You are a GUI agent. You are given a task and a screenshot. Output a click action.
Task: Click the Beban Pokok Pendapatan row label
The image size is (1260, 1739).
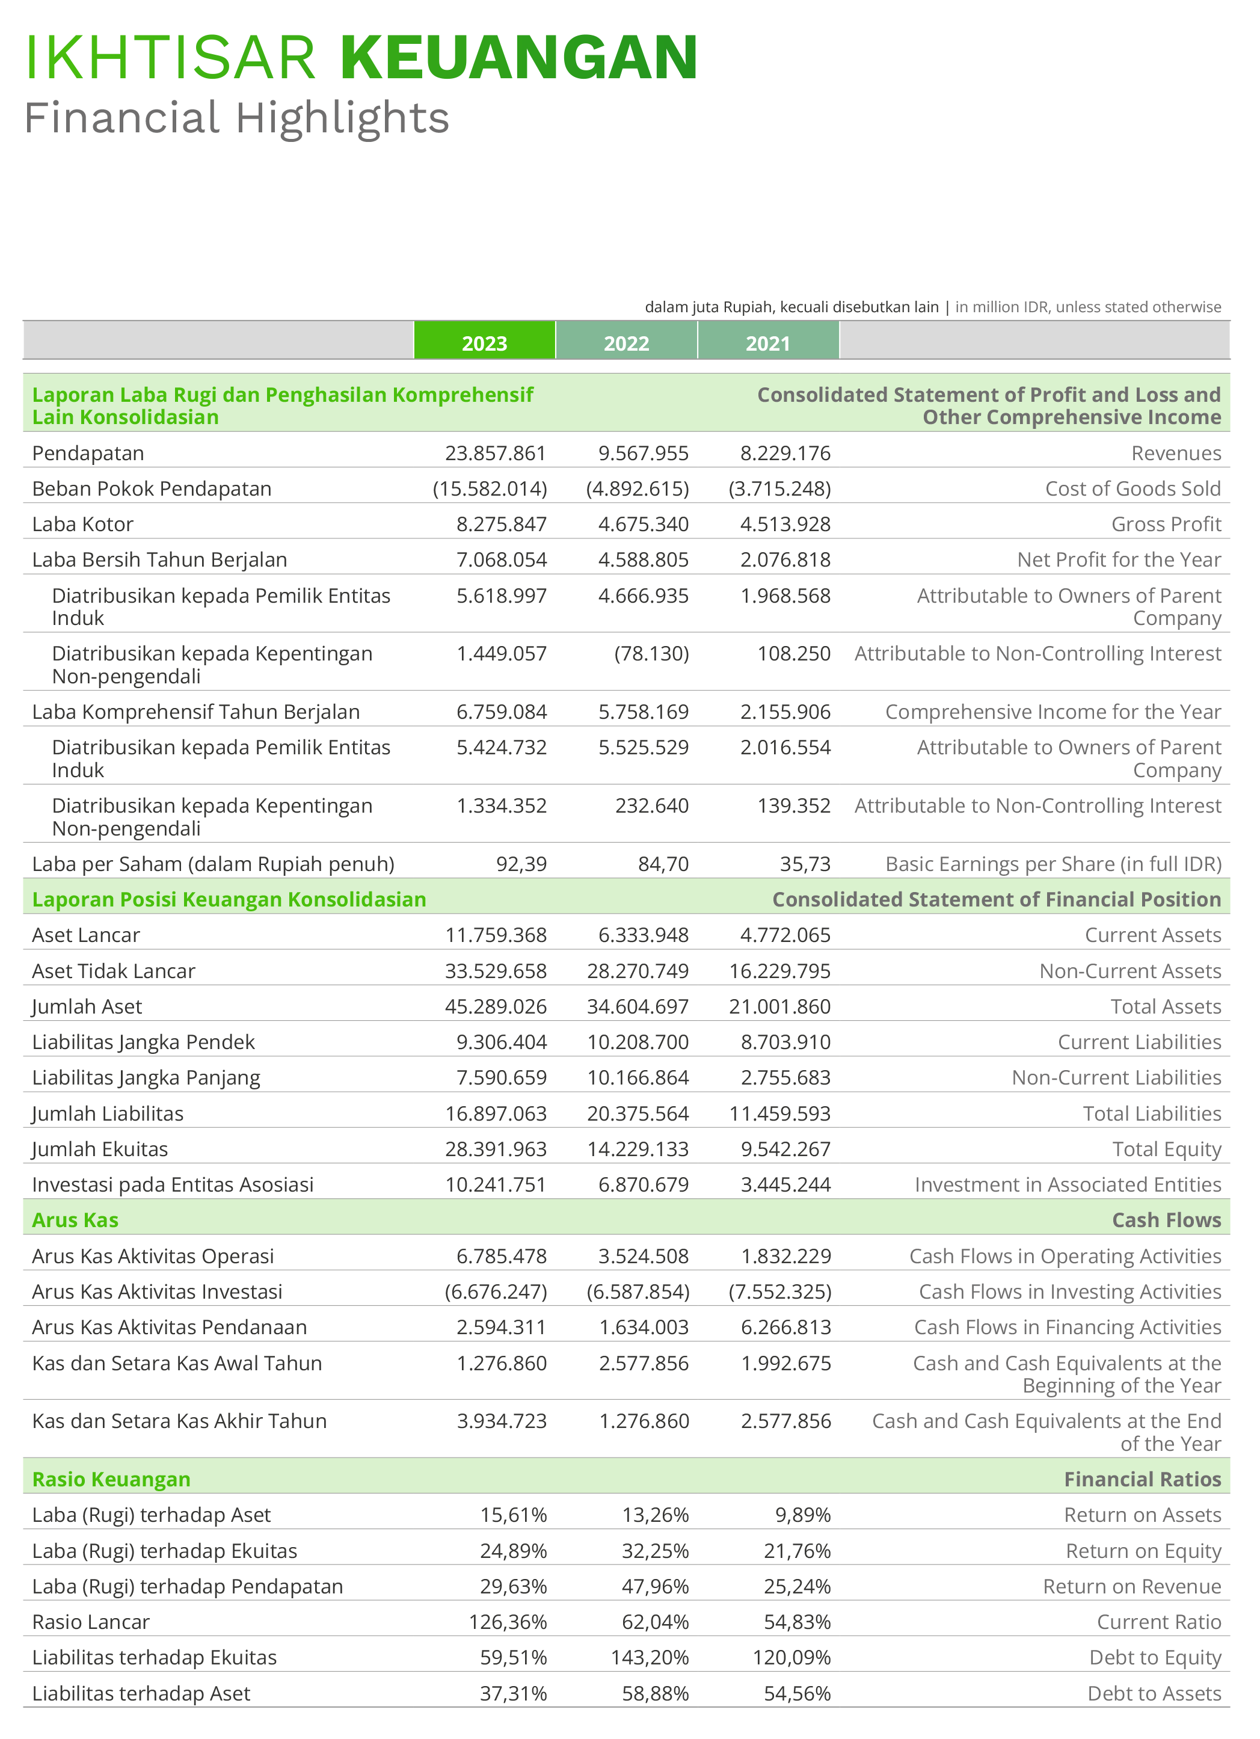coord(152,489)
